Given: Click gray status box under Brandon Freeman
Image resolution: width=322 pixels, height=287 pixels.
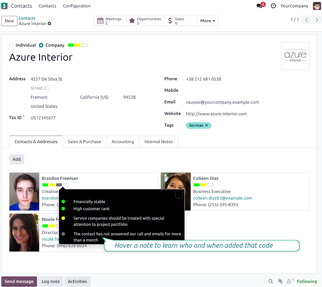Looking at the screenshot, I should coord(59,185).
